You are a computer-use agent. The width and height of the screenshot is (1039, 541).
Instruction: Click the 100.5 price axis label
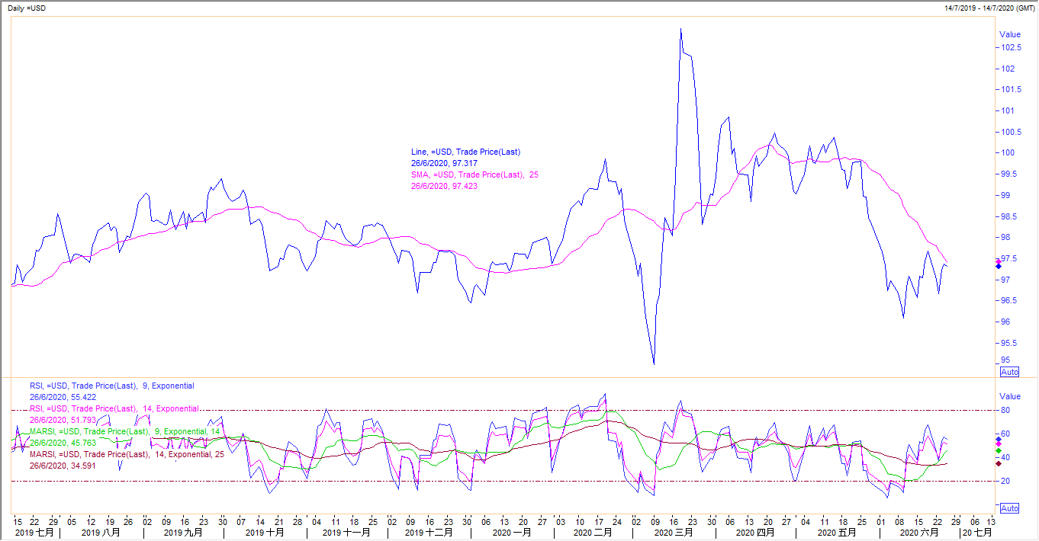pyautogui.click(x=1011, y=132)
